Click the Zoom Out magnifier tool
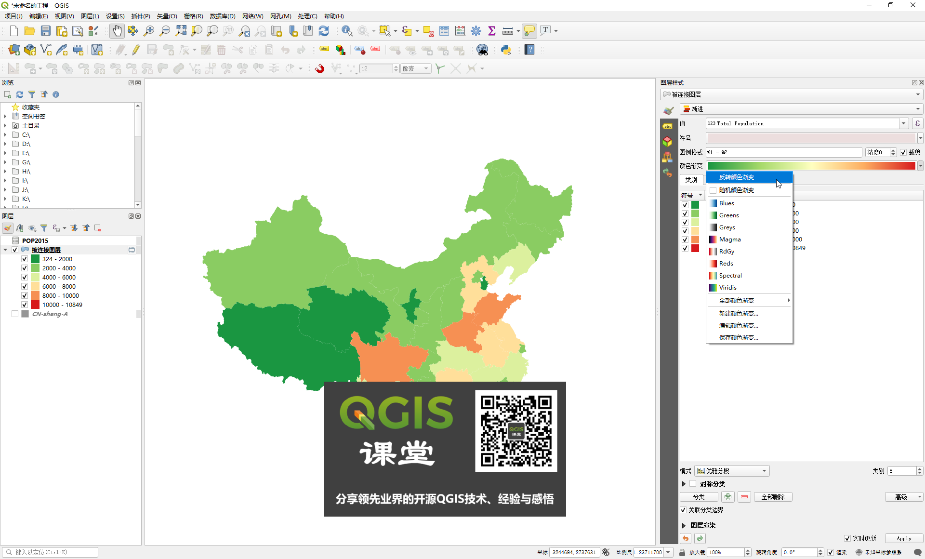Image resolution: width=925 pixels, height=559 pixels. tap(165, 31)
